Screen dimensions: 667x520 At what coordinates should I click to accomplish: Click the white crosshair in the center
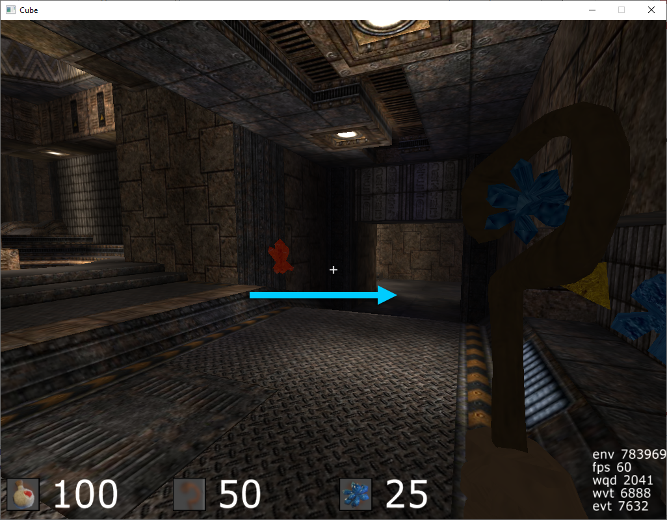tap(333, 269)
